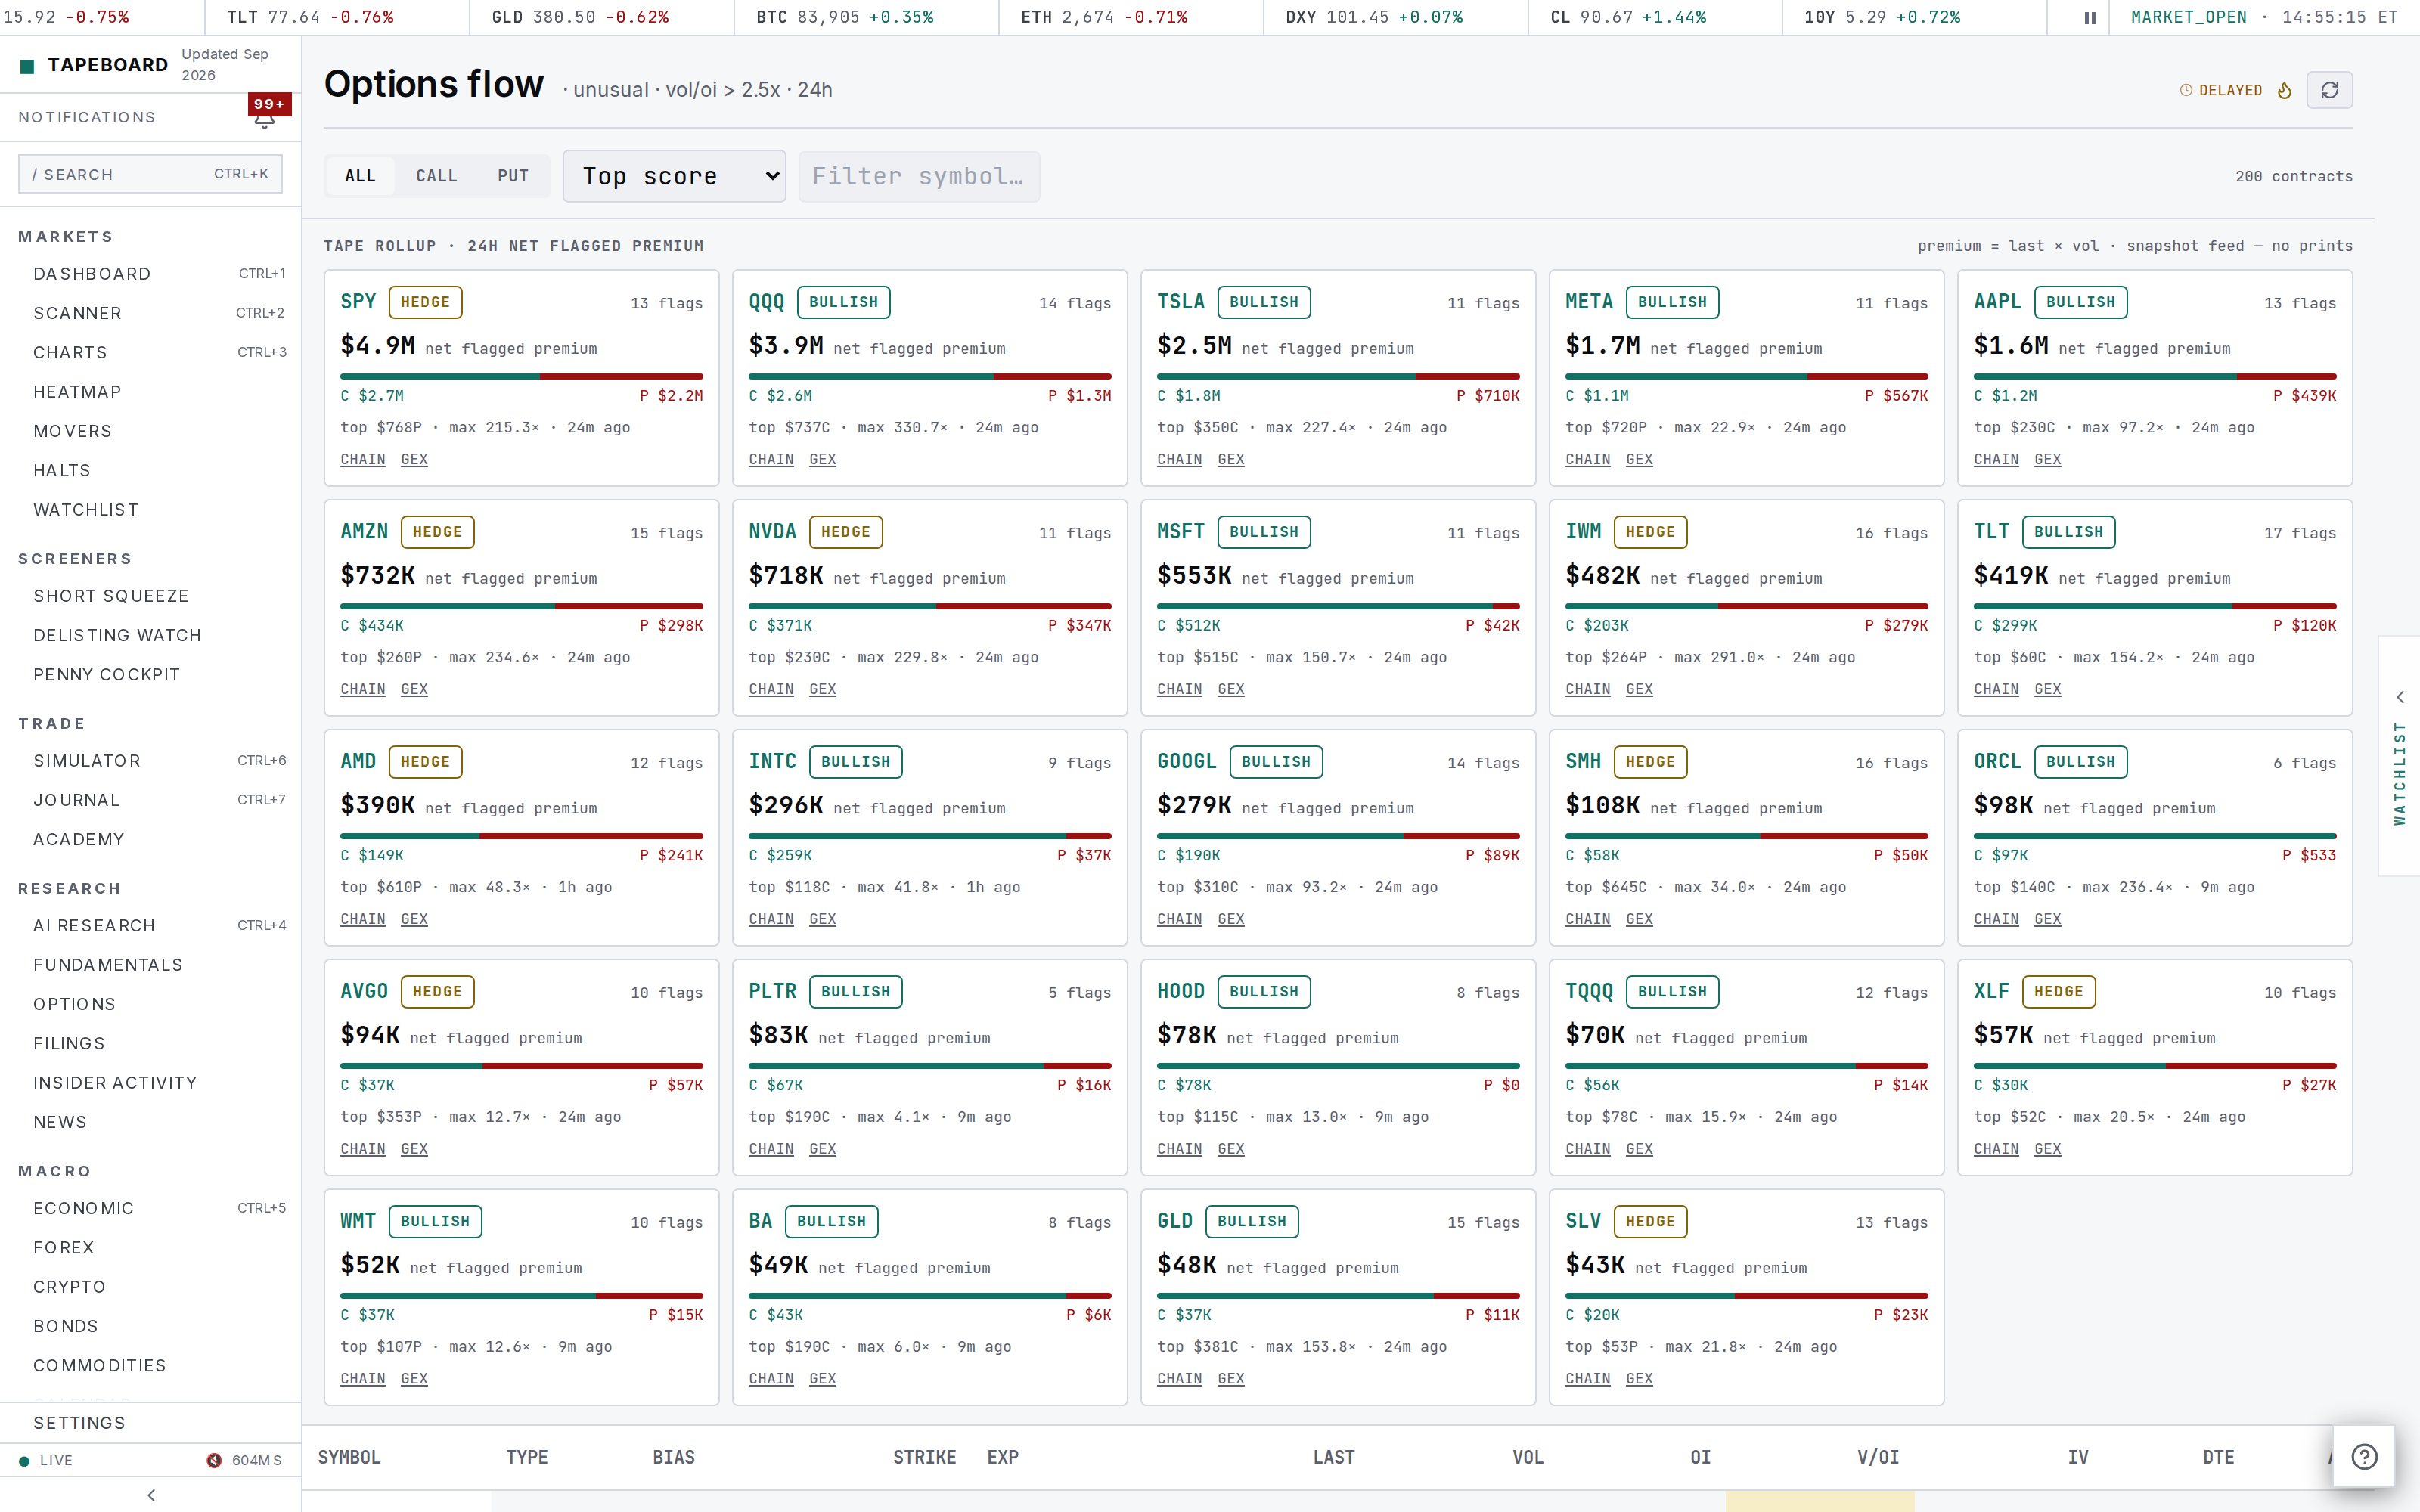The image size is (2420, 1512).
Task: Select the ALL filter tab
Action: [360, 176]
